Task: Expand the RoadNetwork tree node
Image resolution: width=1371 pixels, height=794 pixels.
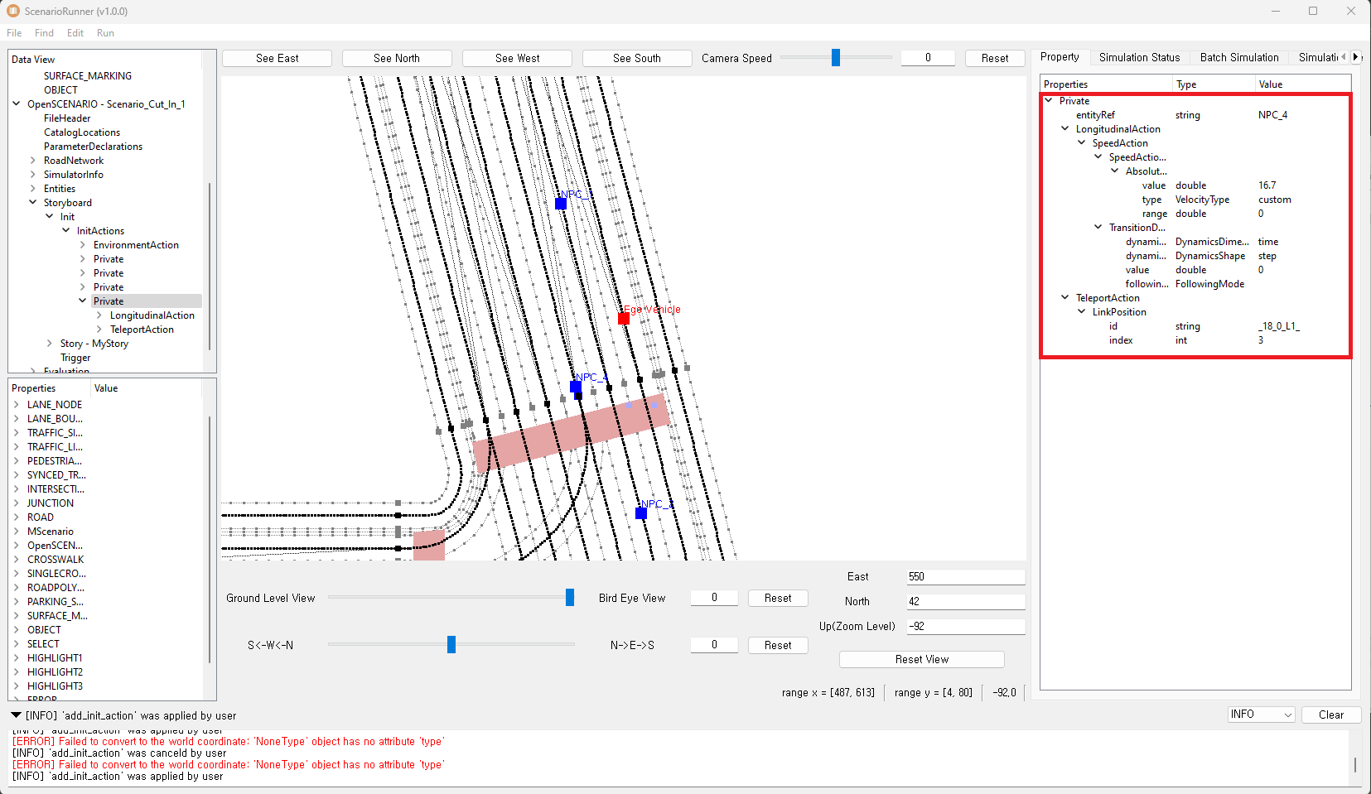Action: [x=33, y=161]
